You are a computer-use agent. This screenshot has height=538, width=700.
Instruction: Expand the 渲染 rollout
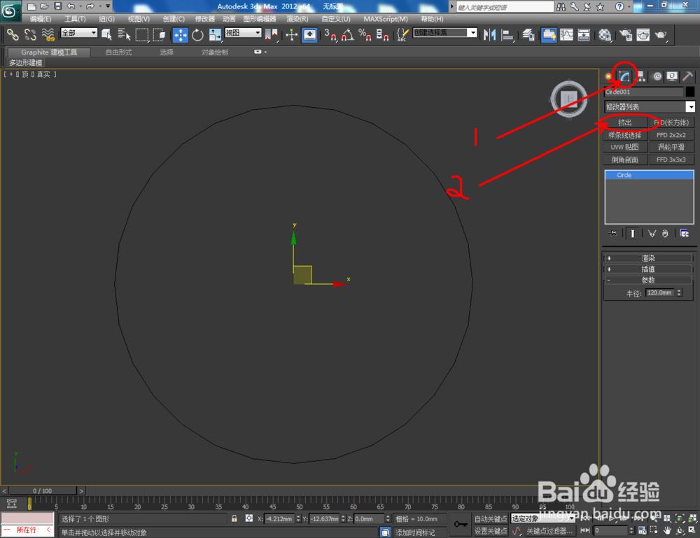click(x=648, y=258)
